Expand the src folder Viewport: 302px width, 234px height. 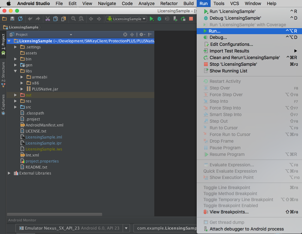click(15, 107)
